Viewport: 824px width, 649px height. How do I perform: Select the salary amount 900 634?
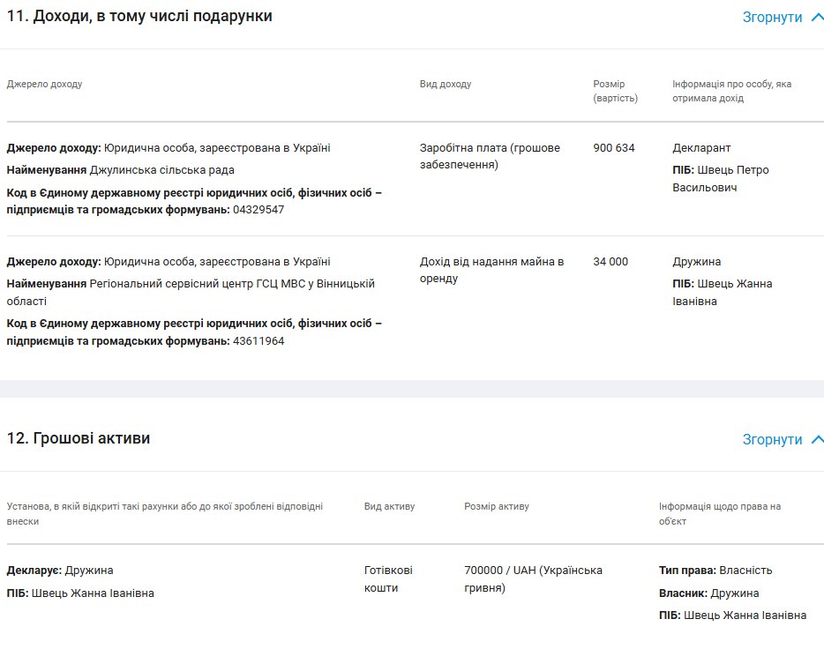click(614, 148)
